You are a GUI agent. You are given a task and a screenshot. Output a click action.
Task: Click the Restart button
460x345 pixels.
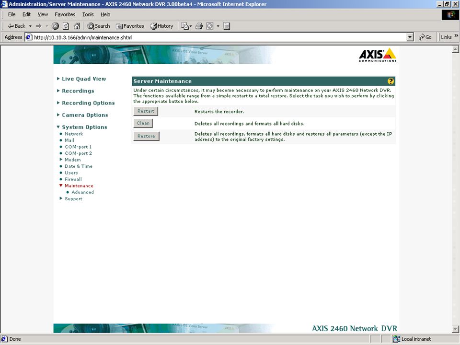coord(146,111)
